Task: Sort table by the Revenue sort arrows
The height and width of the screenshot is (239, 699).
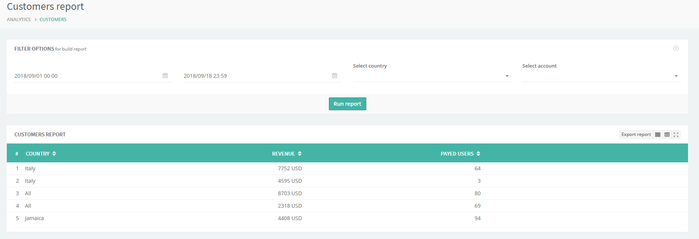Action: click(x=300, y=154)
